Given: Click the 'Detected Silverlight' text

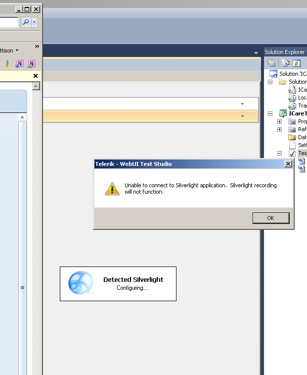Looking at the screenshot, I should click(133, 279).
